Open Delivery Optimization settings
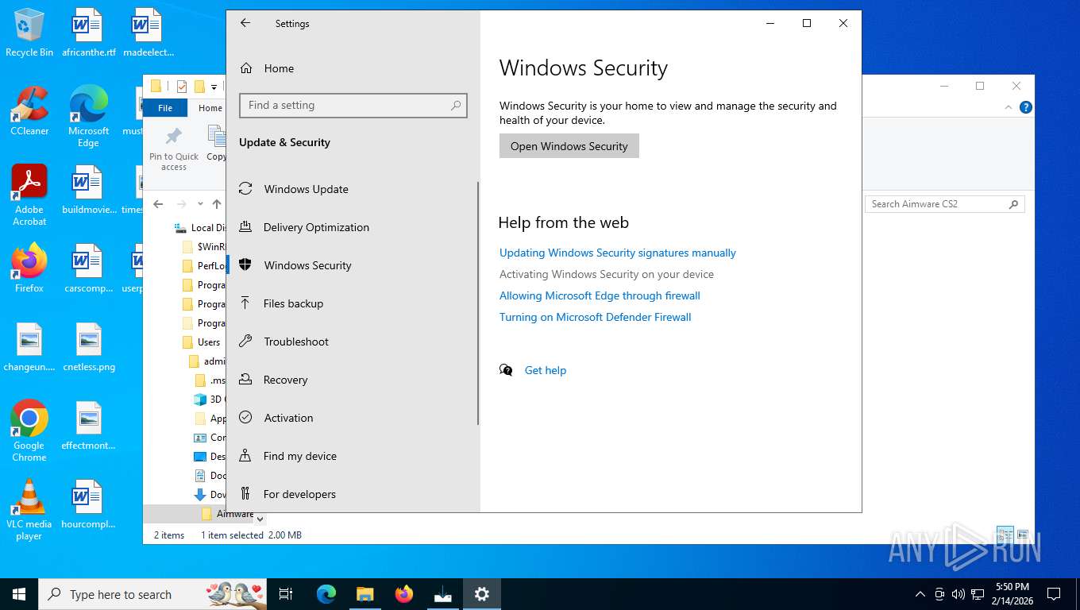The width and height of the screenshot is (1080, 610). click(x=316, y=227)
